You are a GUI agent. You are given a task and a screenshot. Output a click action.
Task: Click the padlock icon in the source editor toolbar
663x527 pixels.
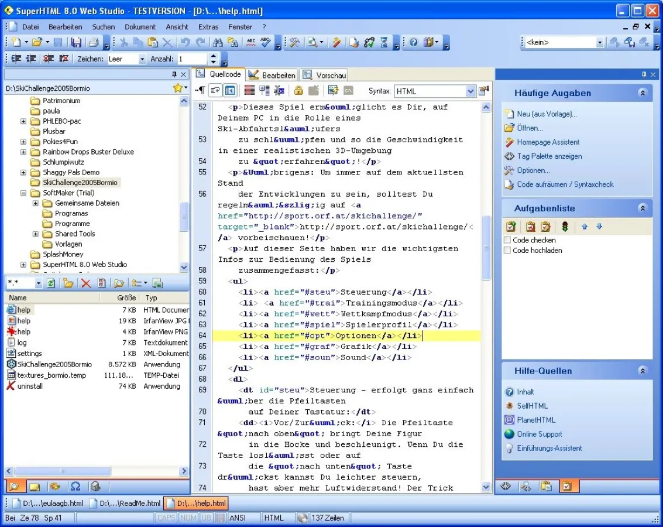coord(298,91)
